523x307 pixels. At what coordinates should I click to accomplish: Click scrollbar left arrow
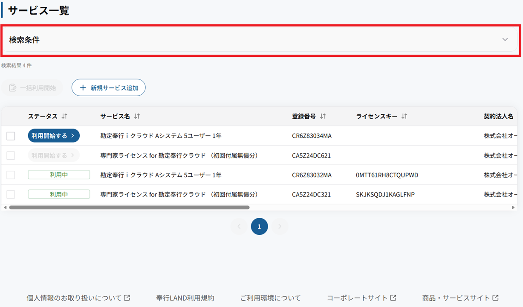(x=5, y=208)
